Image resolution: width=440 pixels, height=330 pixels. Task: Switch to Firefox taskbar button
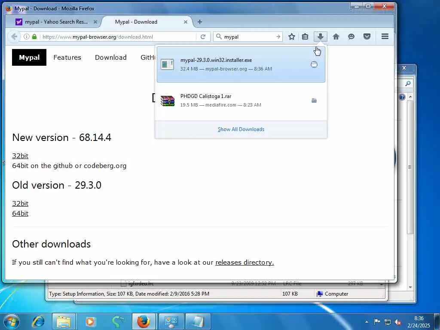click(144, 321)
